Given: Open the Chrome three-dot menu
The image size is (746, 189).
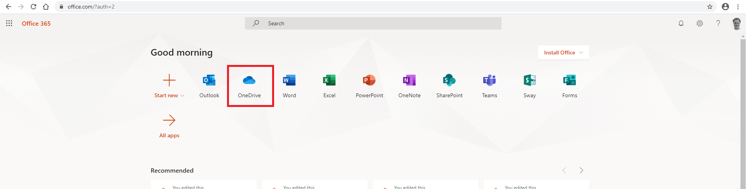Looking at the screenshot, I should tap(738, 7).
